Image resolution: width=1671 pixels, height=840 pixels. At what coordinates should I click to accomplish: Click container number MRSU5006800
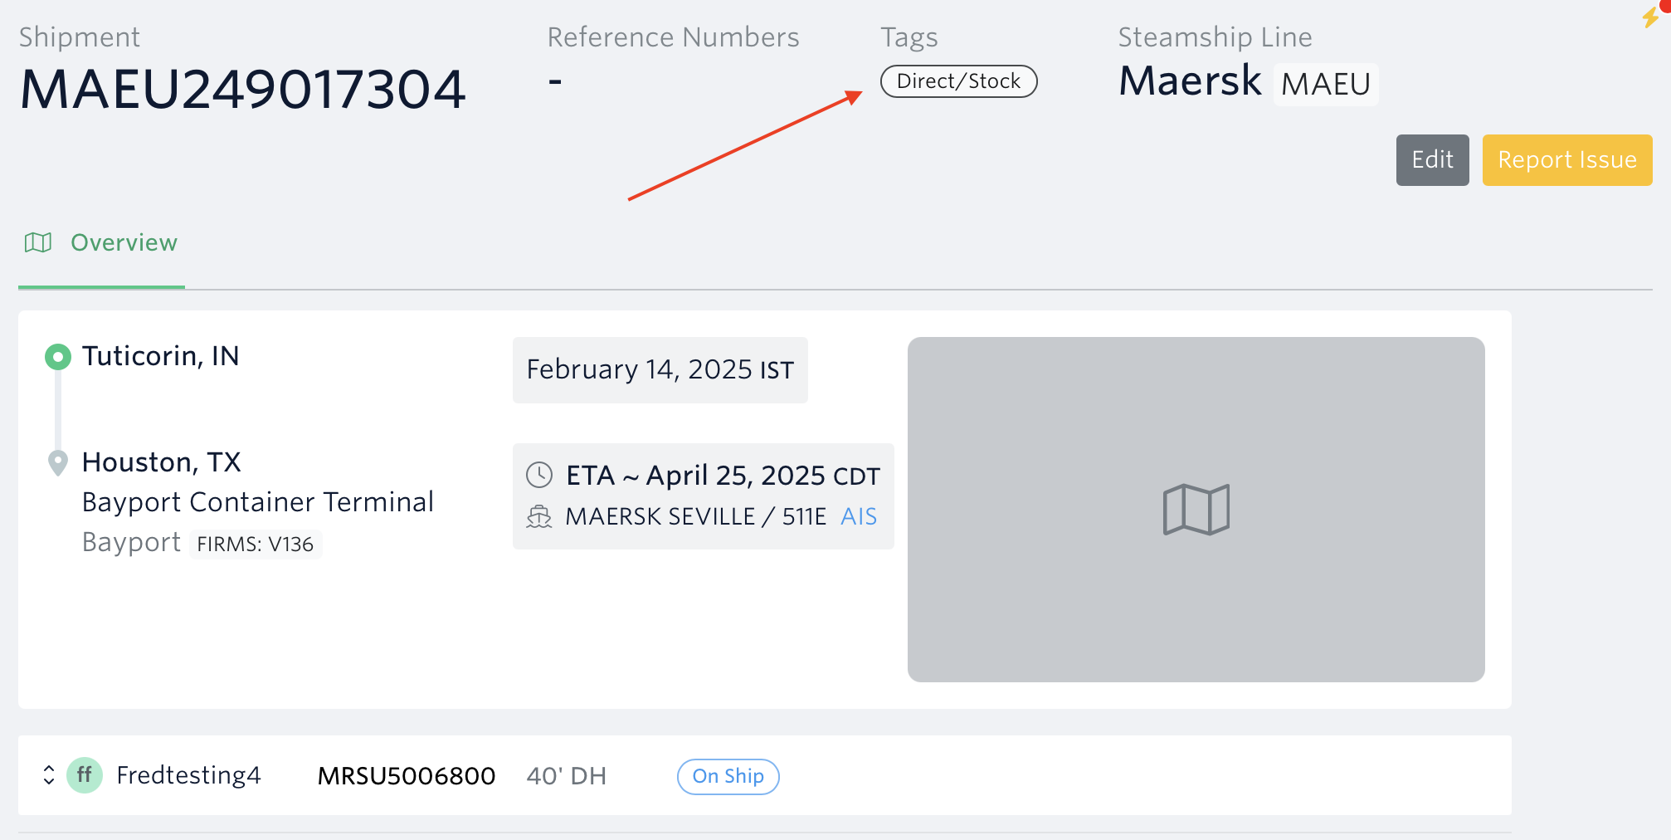coord(407,776)
